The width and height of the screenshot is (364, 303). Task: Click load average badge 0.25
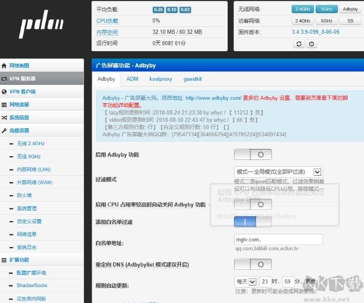tap(158, 10)
